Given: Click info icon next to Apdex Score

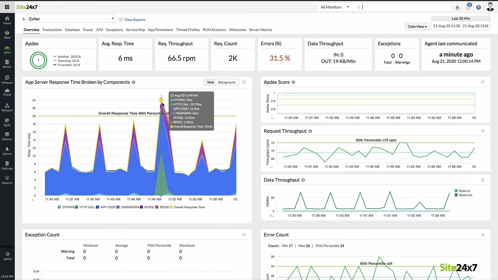Looking at the screenshot, I should (x=293, y=82).
